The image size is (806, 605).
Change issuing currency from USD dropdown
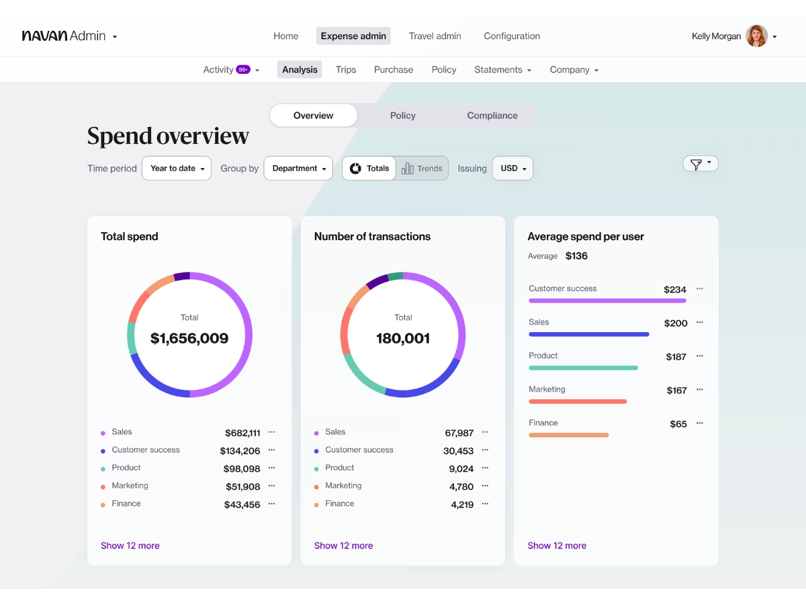click(512, 168)
